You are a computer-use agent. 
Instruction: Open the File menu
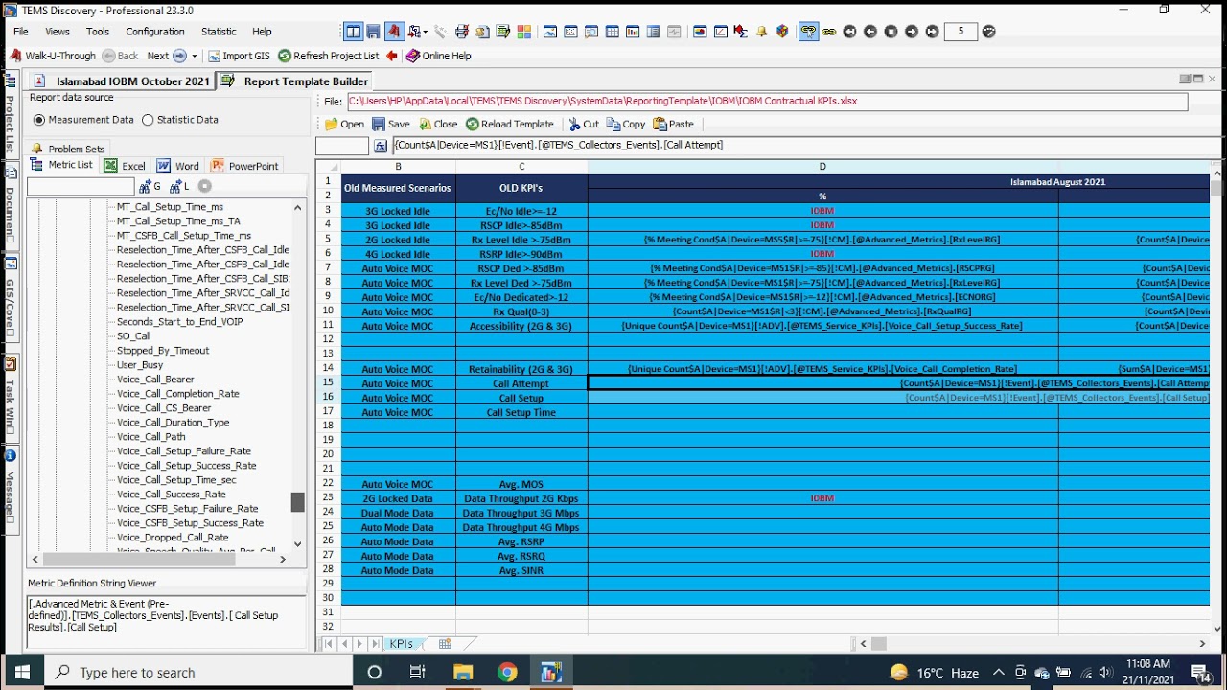point(21,32)
